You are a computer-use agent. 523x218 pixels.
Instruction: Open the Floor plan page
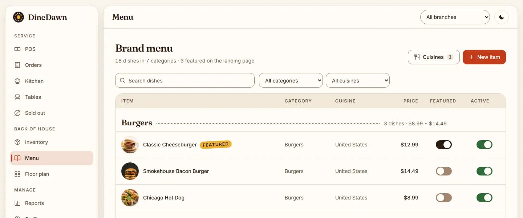(x=52, y=174)
